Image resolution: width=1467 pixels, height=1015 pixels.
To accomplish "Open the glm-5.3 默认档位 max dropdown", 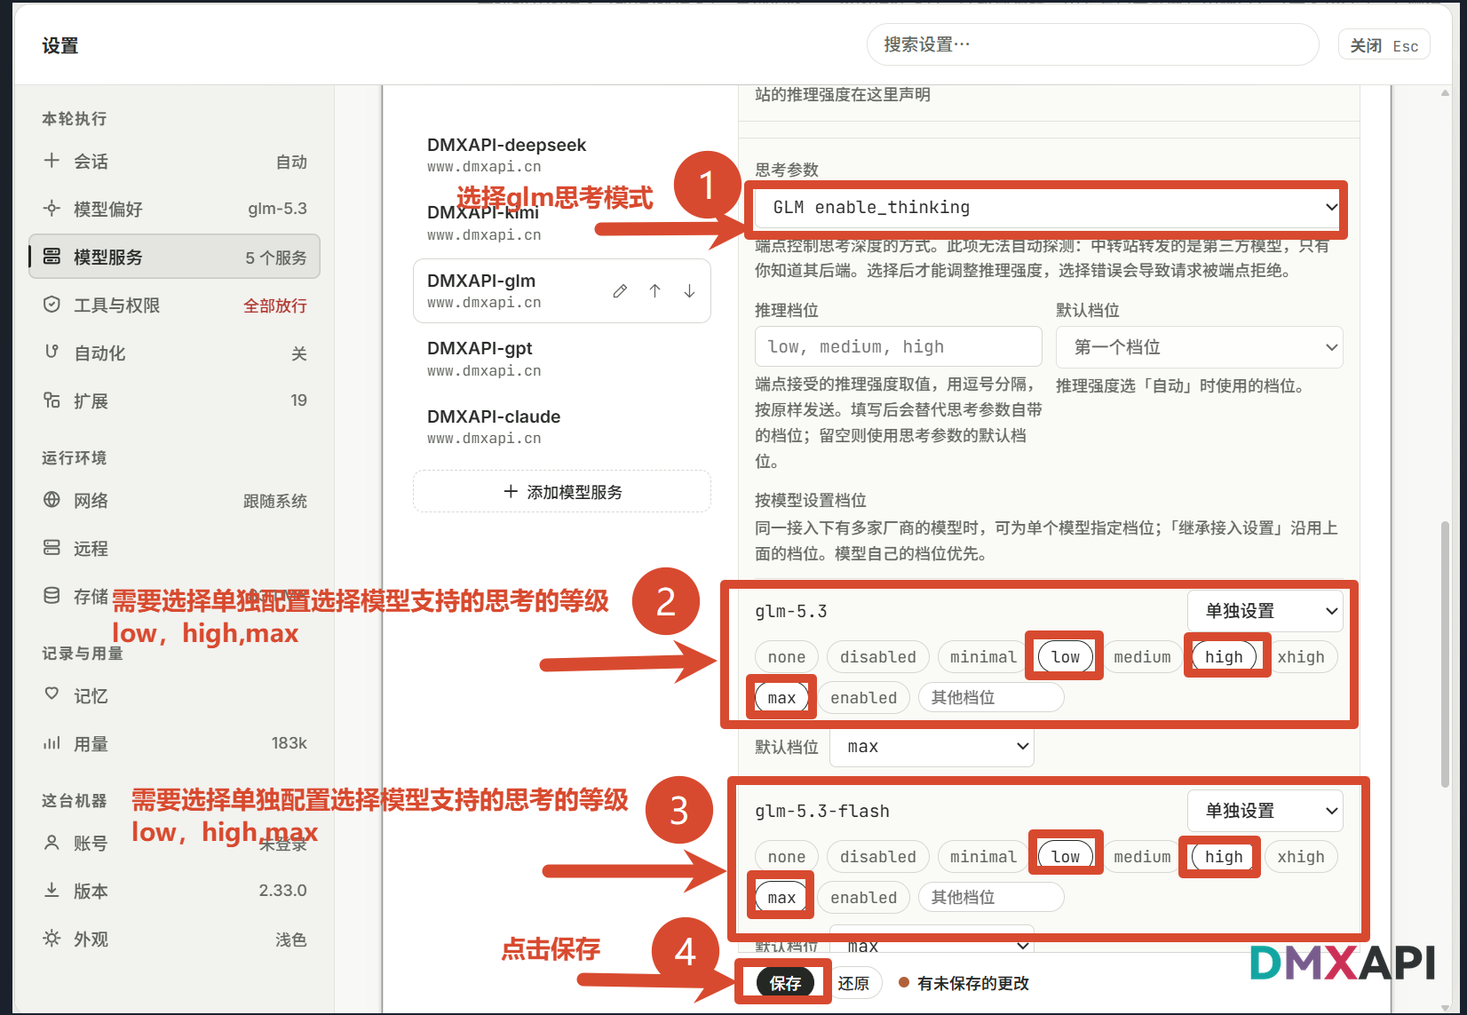I will click(x=932, y=747).
